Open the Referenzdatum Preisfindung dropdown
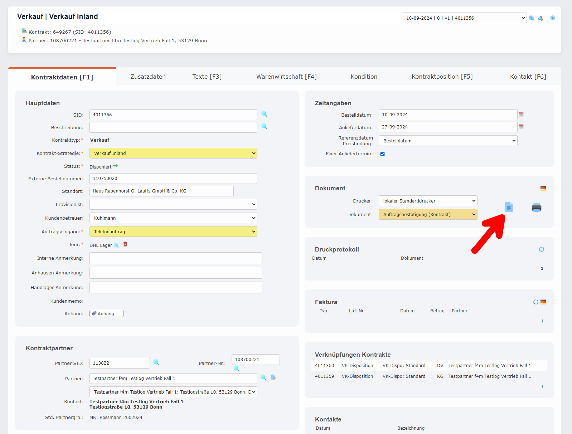The height and width of the screenshot is (434, 572). point(448,141)
